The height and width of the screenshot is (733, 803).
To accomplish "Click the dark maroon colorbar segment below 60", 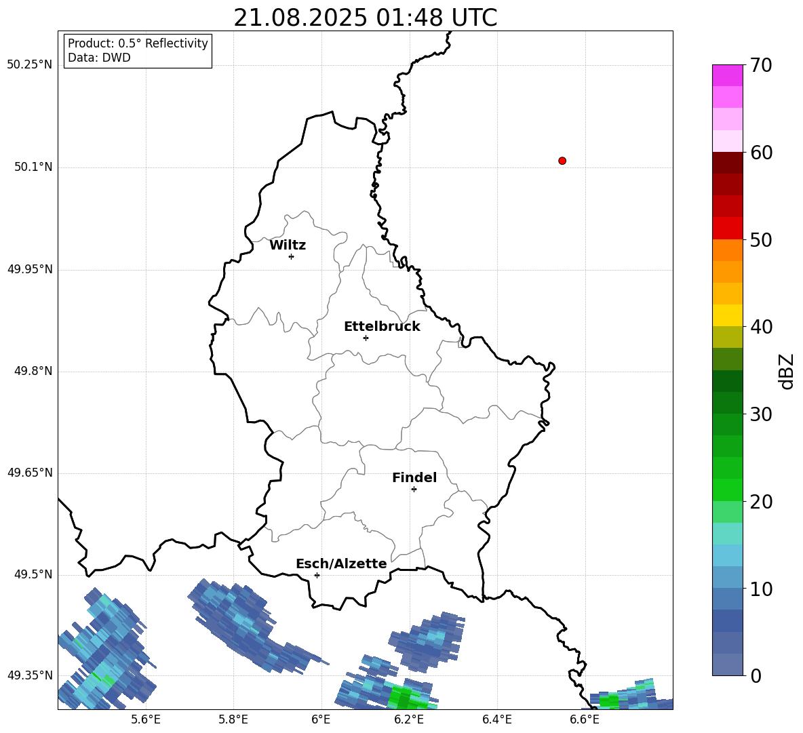I will [x=727, y=163].
